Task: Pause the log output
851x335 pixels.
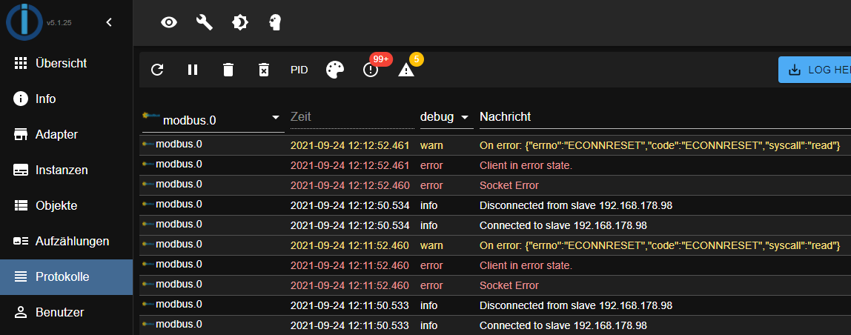Action: point(193,70)
